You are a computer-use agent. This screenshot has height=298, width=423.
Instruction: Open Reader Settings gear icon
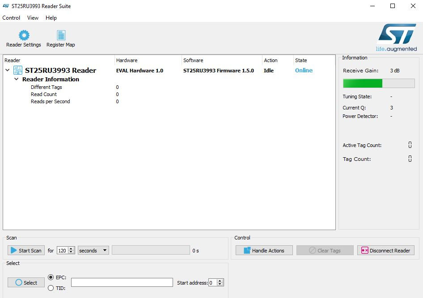[24, 35]
